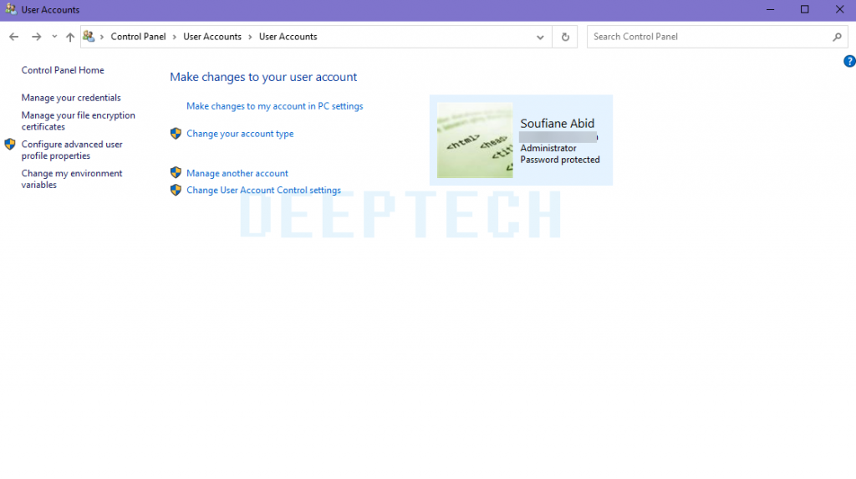Select first User Accounts breadcrumb
The width and height of the screenshot is (856, 479).
coord(211,37)
